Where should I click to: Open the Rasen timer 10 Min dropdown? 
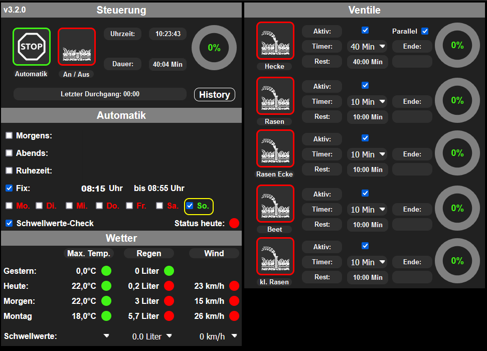(x=368, y=102)
